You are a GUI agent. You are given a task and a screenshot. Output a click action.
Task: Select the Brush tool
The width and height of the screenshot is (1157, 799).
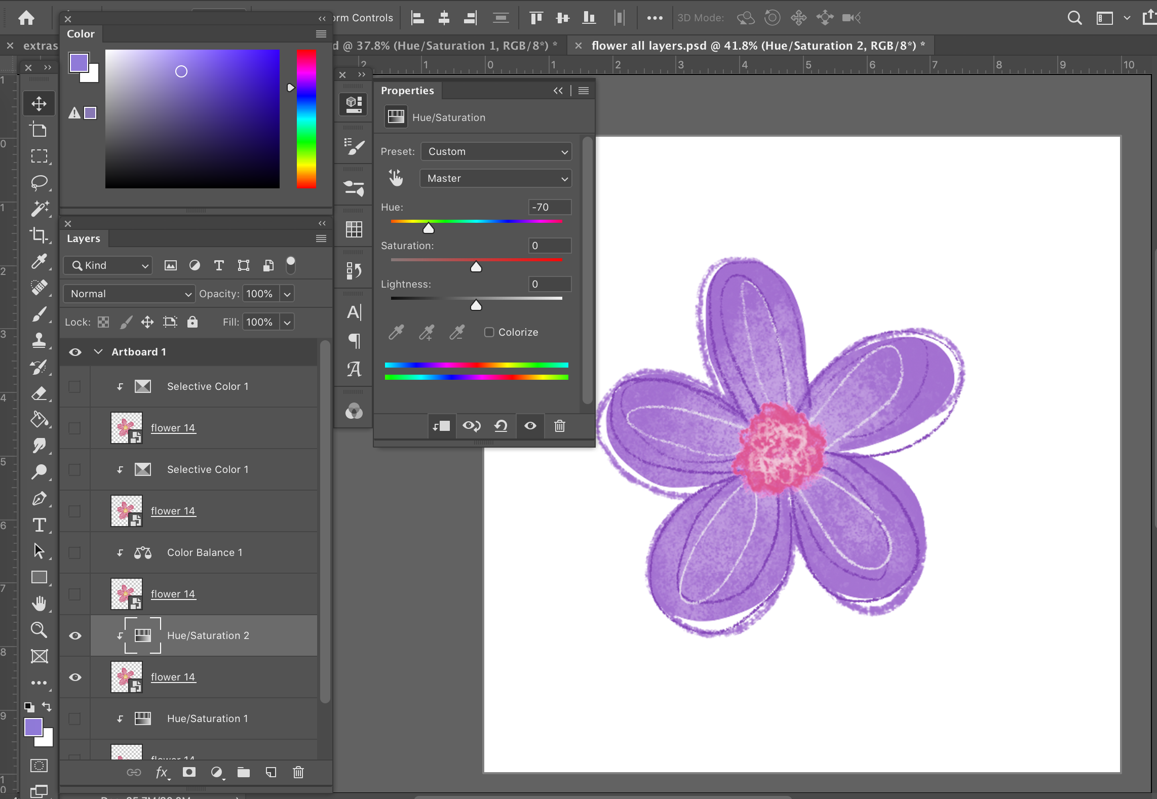click(39, 313)
